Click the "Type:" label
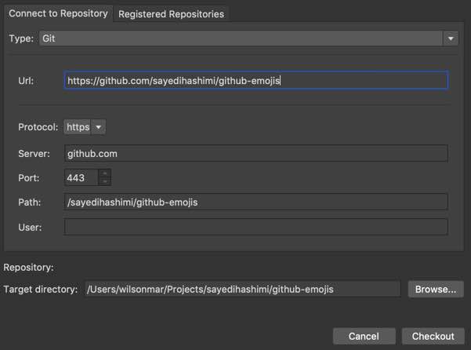471x350 pixels. pos(21,38)
